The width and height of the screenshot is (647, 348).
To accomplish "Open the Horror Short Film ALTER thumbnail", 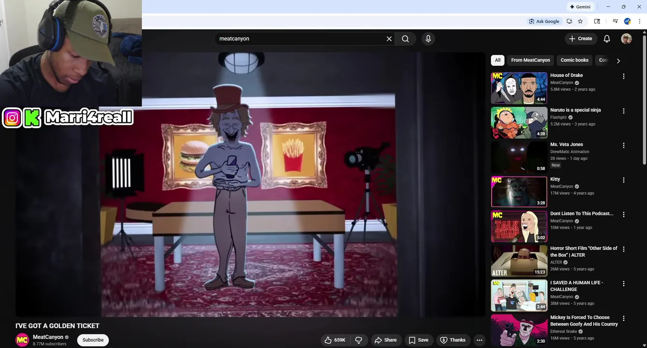I will (519, 261).
